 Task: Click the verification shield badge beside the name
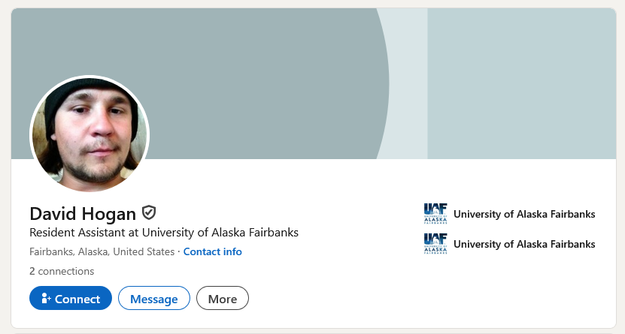(x=149, y=212)
